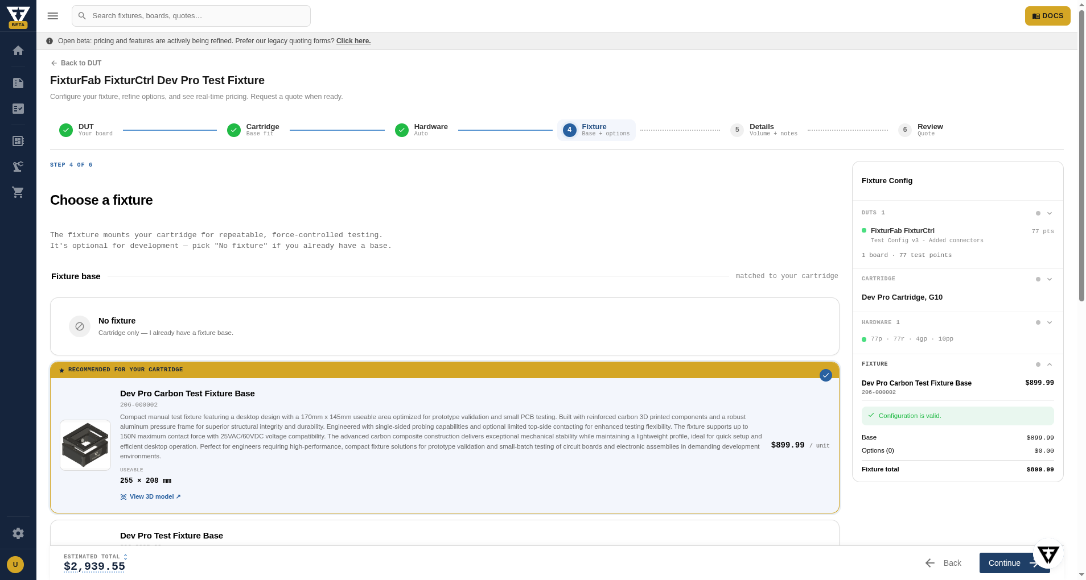Click the View 3D model link
Viewport: 1086px width, 580px height.
[151, 496]
